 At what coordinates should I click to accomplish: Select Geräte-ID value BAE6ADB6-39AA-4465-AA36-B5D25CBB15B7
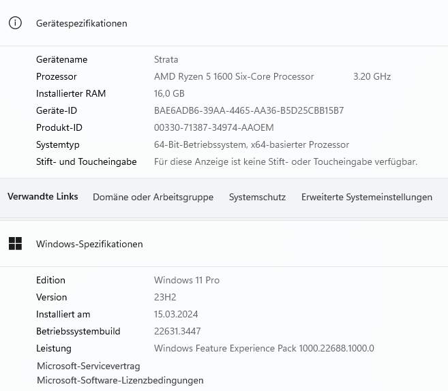pos(249,110)
